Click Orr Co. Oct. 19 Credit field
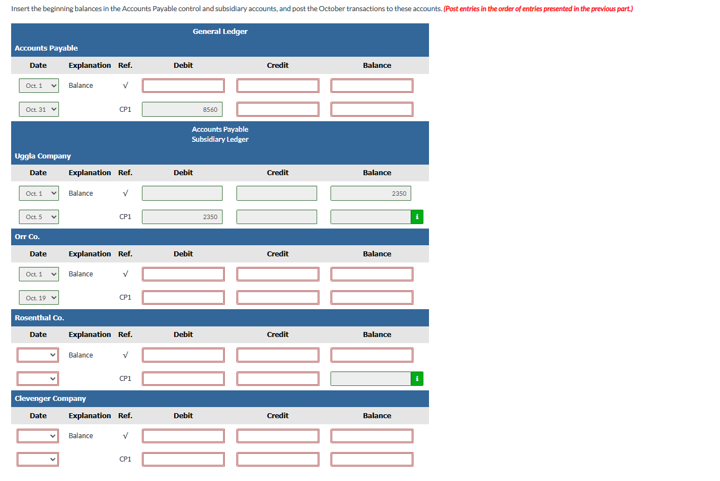This screenshot has height=481, width=720. point(278,298)
